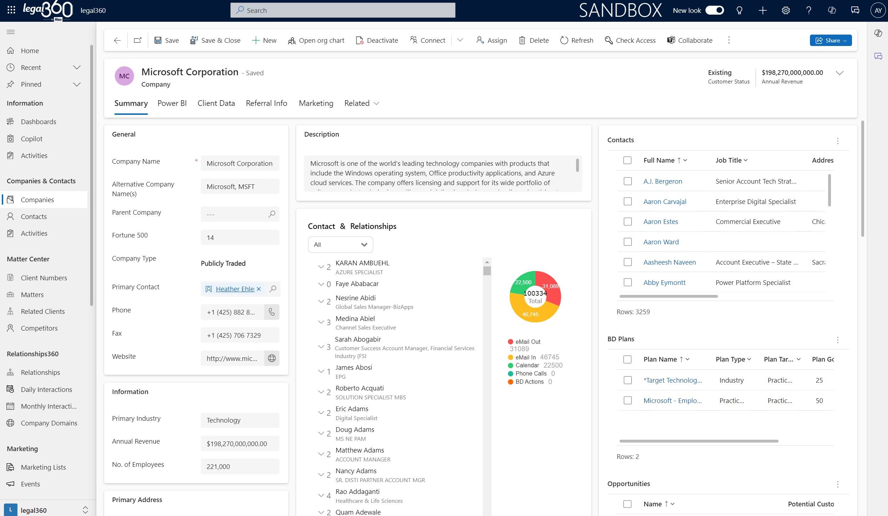Toggle the New look switch

[715, 10]
